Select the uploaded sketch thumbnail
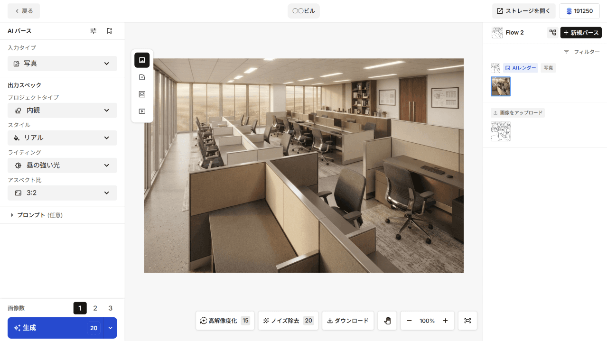 tap(501, 131)
